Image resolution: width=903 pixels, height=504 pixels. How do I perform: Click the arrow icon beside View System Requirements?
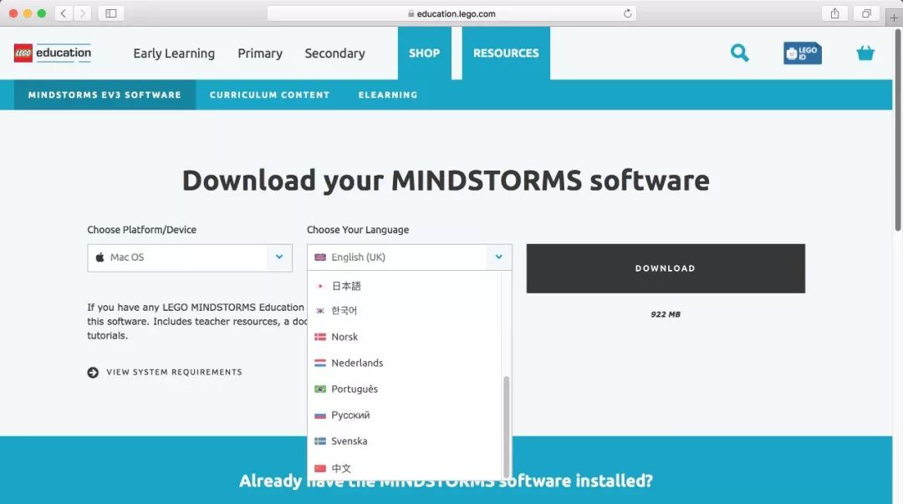pos(93,372)
